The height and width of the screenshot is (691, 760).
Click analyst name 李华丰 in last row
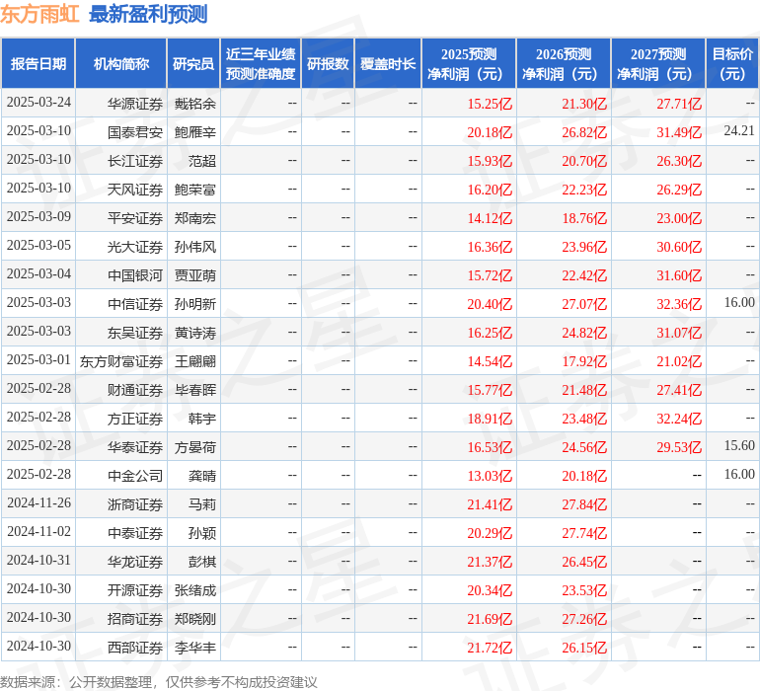pyautogui.click(x=194, y=648)
